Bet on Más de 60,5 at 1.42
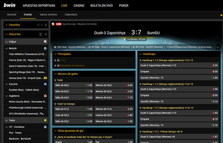The width and height of the screenshot is (223, 143). point(74,85)
